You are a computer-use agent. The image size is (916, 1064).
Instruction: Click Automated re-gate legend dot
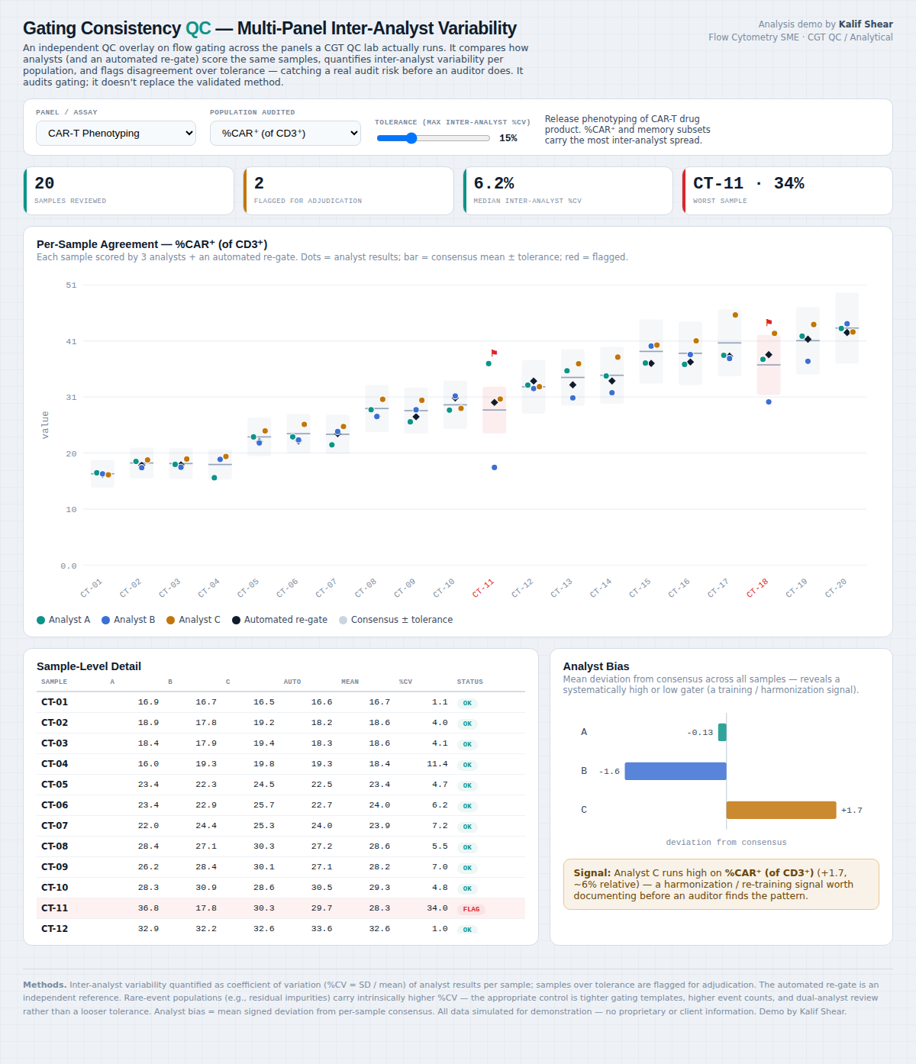(237, 620)
